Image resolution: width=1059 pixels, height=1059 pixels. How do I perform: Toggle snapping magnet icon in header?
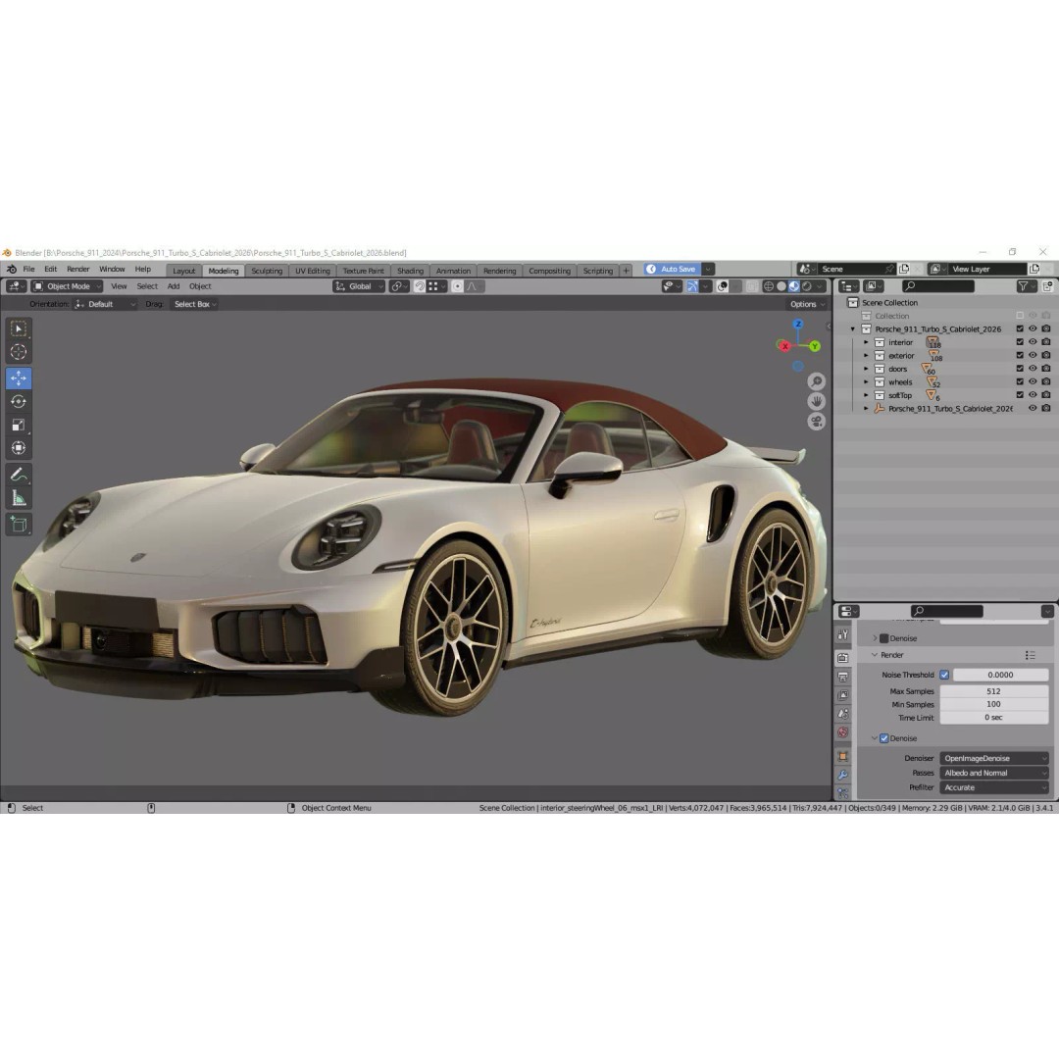click(420, 286)
